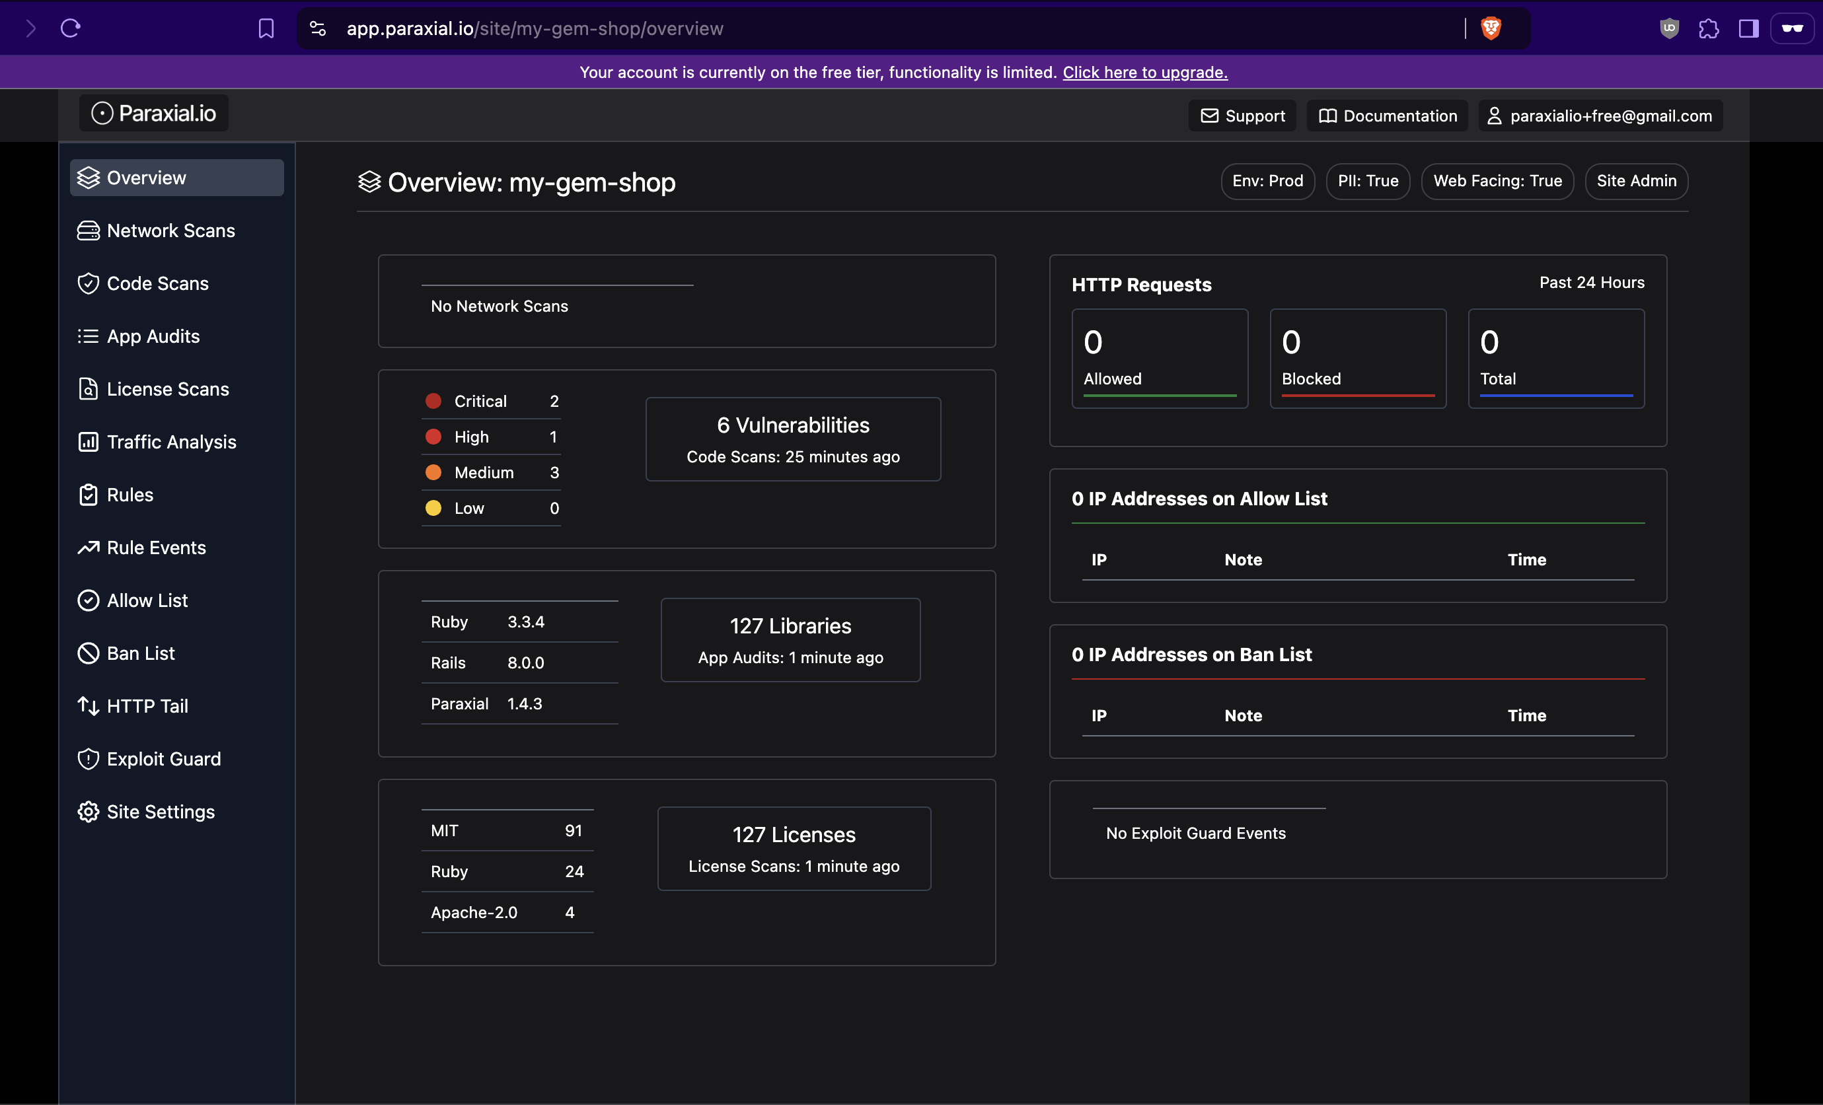
Task: Open the Support button
Action: (x=1242, y=116)
